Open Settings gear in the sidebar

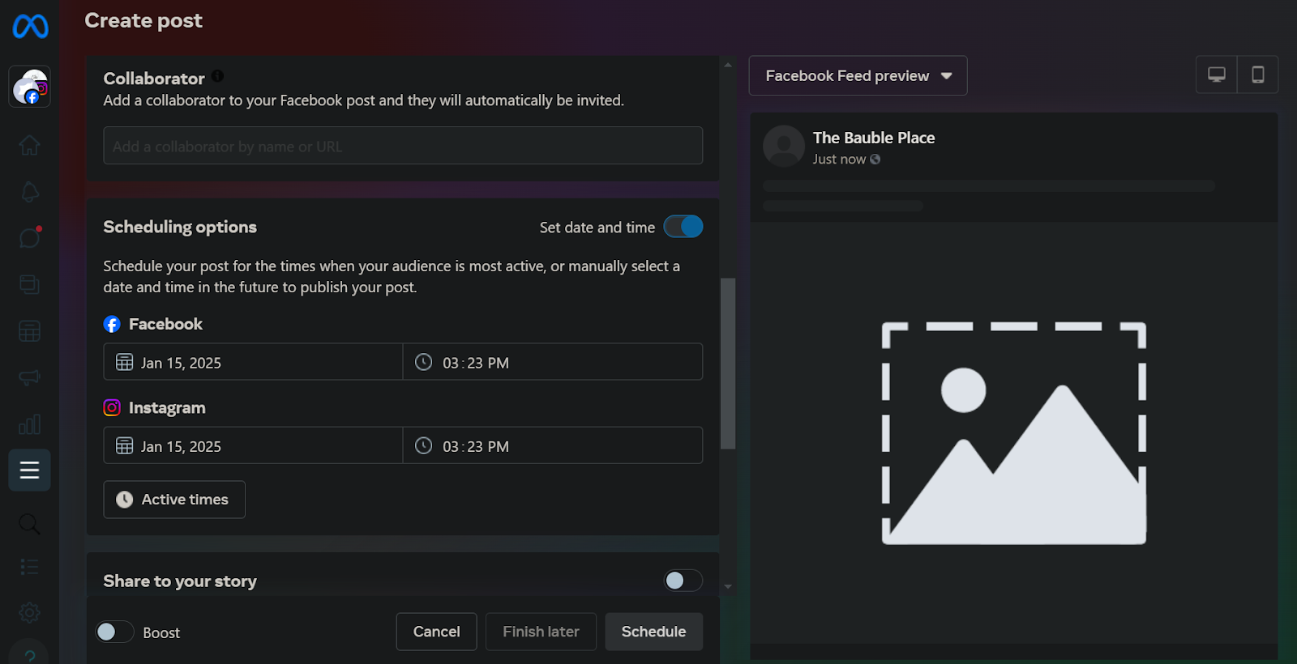[29, 613]
